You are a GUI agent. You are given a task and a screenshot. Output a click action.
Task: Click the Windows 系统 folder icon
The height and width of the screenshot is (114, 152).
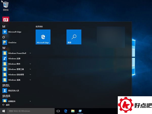(5, 80)
